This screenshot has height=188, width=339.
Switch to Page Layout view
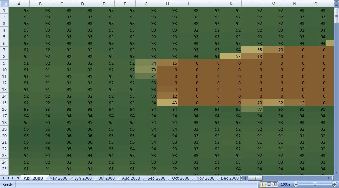pyautogui.click(x=269, y=184)
